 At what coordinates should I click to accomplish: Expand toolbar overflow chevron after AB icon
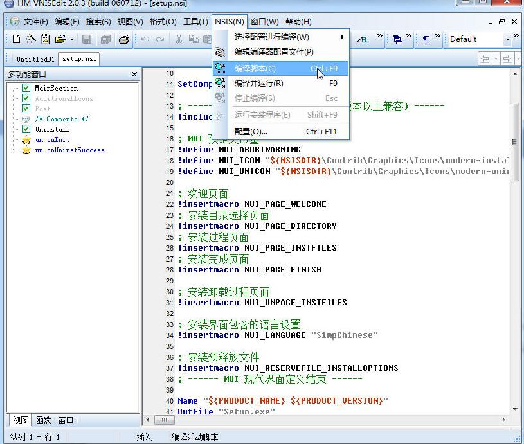(x=379, y=36)
